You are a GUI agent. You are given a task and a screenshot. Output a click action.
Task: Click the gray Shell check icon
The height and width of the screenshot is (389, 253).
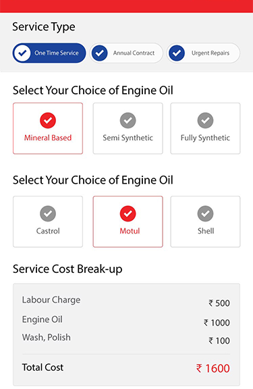(x=205, y=213)
